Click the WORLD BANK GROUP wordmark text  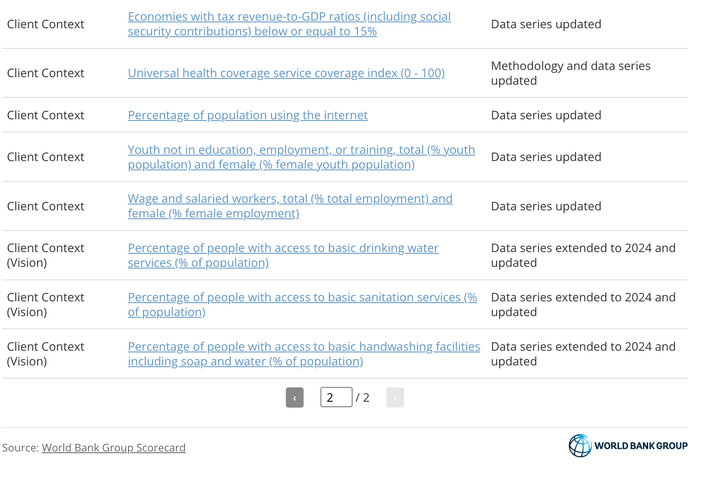pos(641,446)
